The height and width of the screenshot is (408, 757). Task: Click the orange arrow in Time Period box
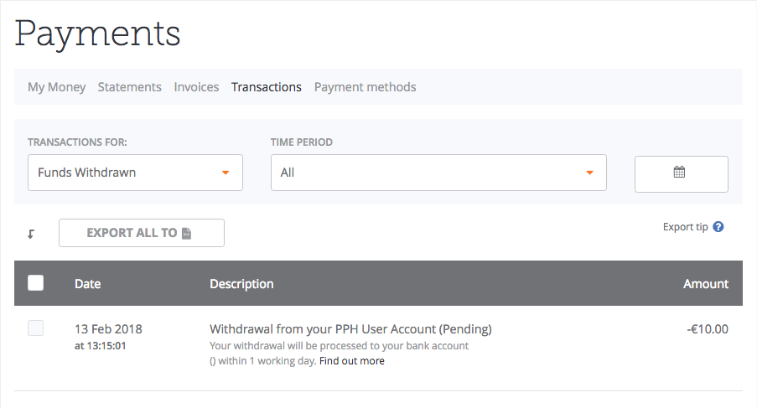[x=589, y=173]
